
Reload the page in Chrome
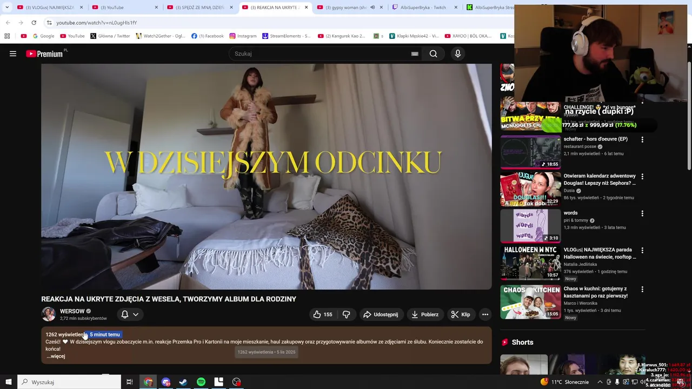[34, 23]
